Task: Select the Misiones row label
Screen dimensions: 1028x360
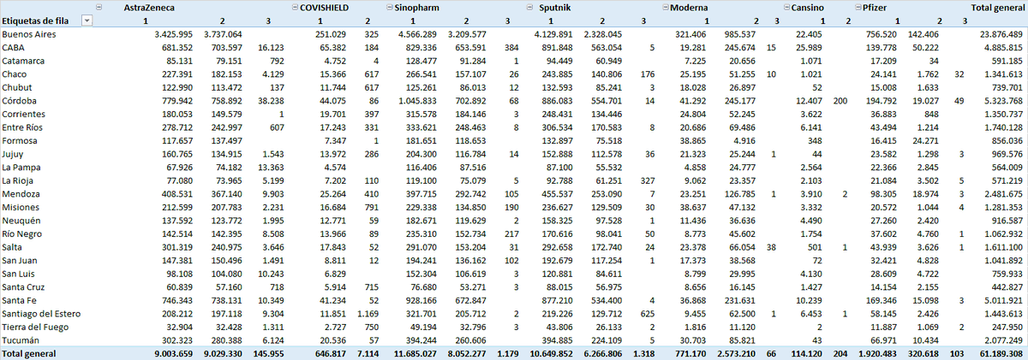Action: point(21,207)
